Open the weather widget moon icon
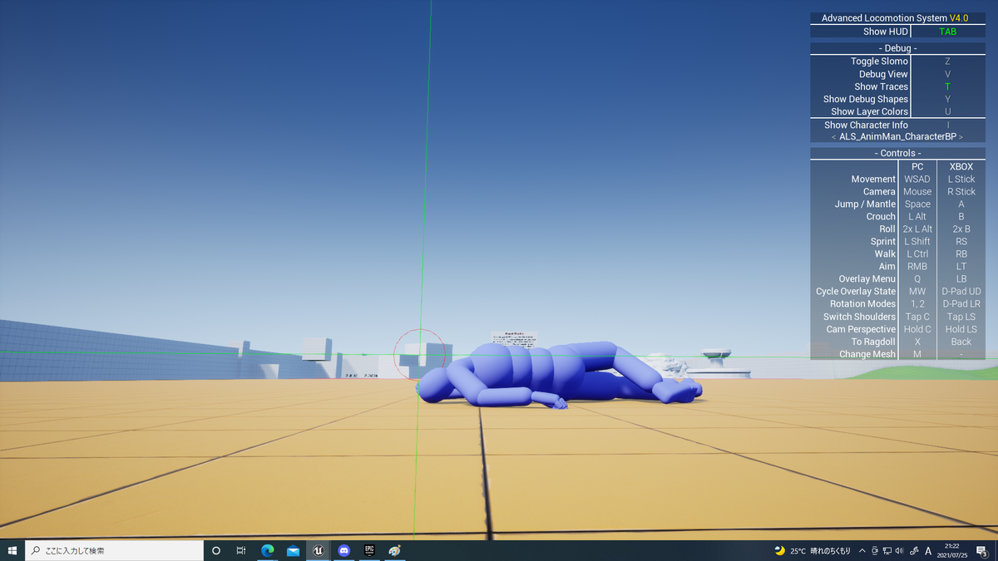Image resolution: width=998 pixels, height=561 pixels. 780,550
